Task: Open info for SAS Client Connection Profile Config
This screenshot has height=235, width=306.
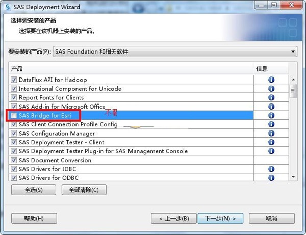Action: [x=271, y=124]
